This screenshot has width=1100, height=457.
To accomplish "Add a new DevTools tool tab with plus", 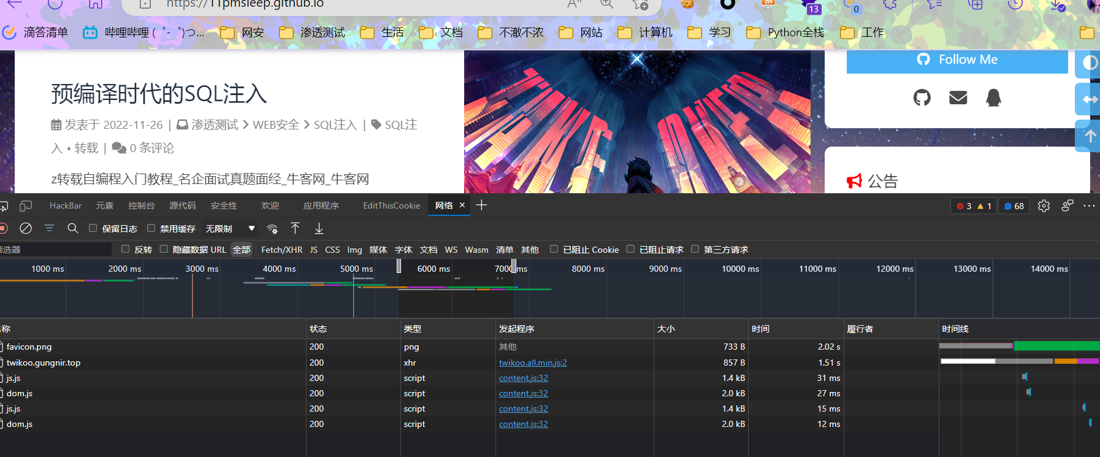I will [481, 205].
